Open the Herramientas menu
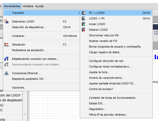The height and width of the screenshot is (121, 158). pyautogui.click(x=12, y=6)
